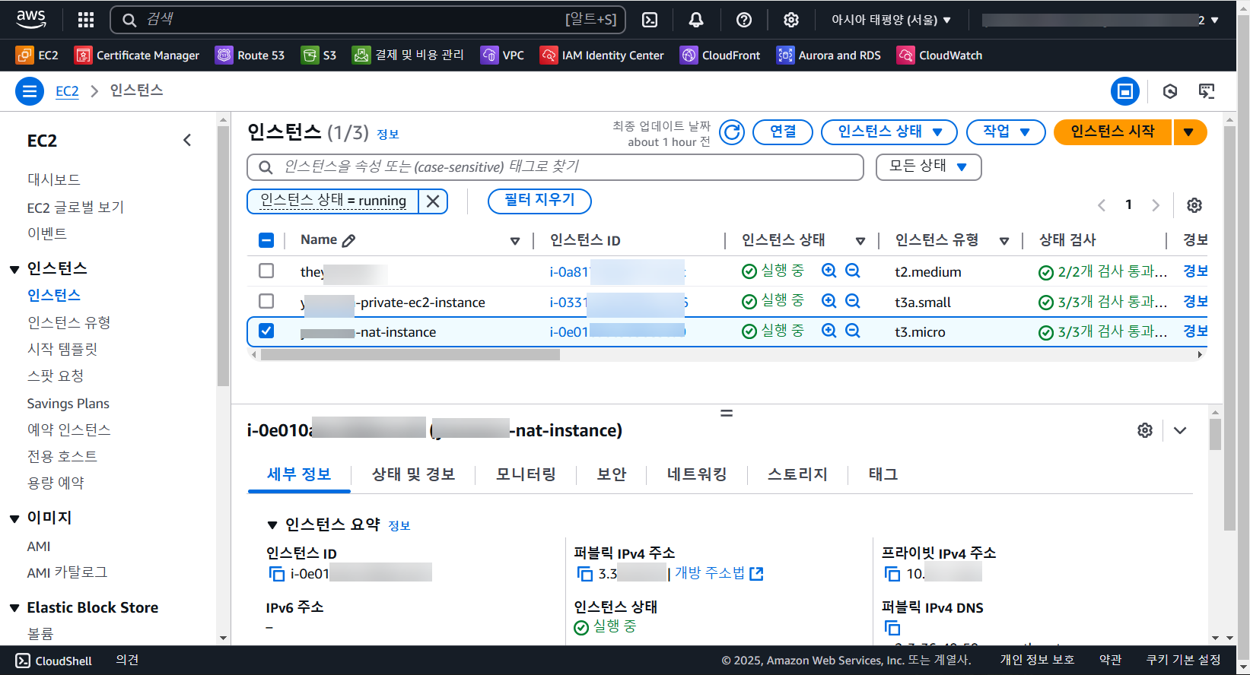Open CloudWatch shortcut
The height and width of the screenshot is (675, 1250).
click(940, 55)
